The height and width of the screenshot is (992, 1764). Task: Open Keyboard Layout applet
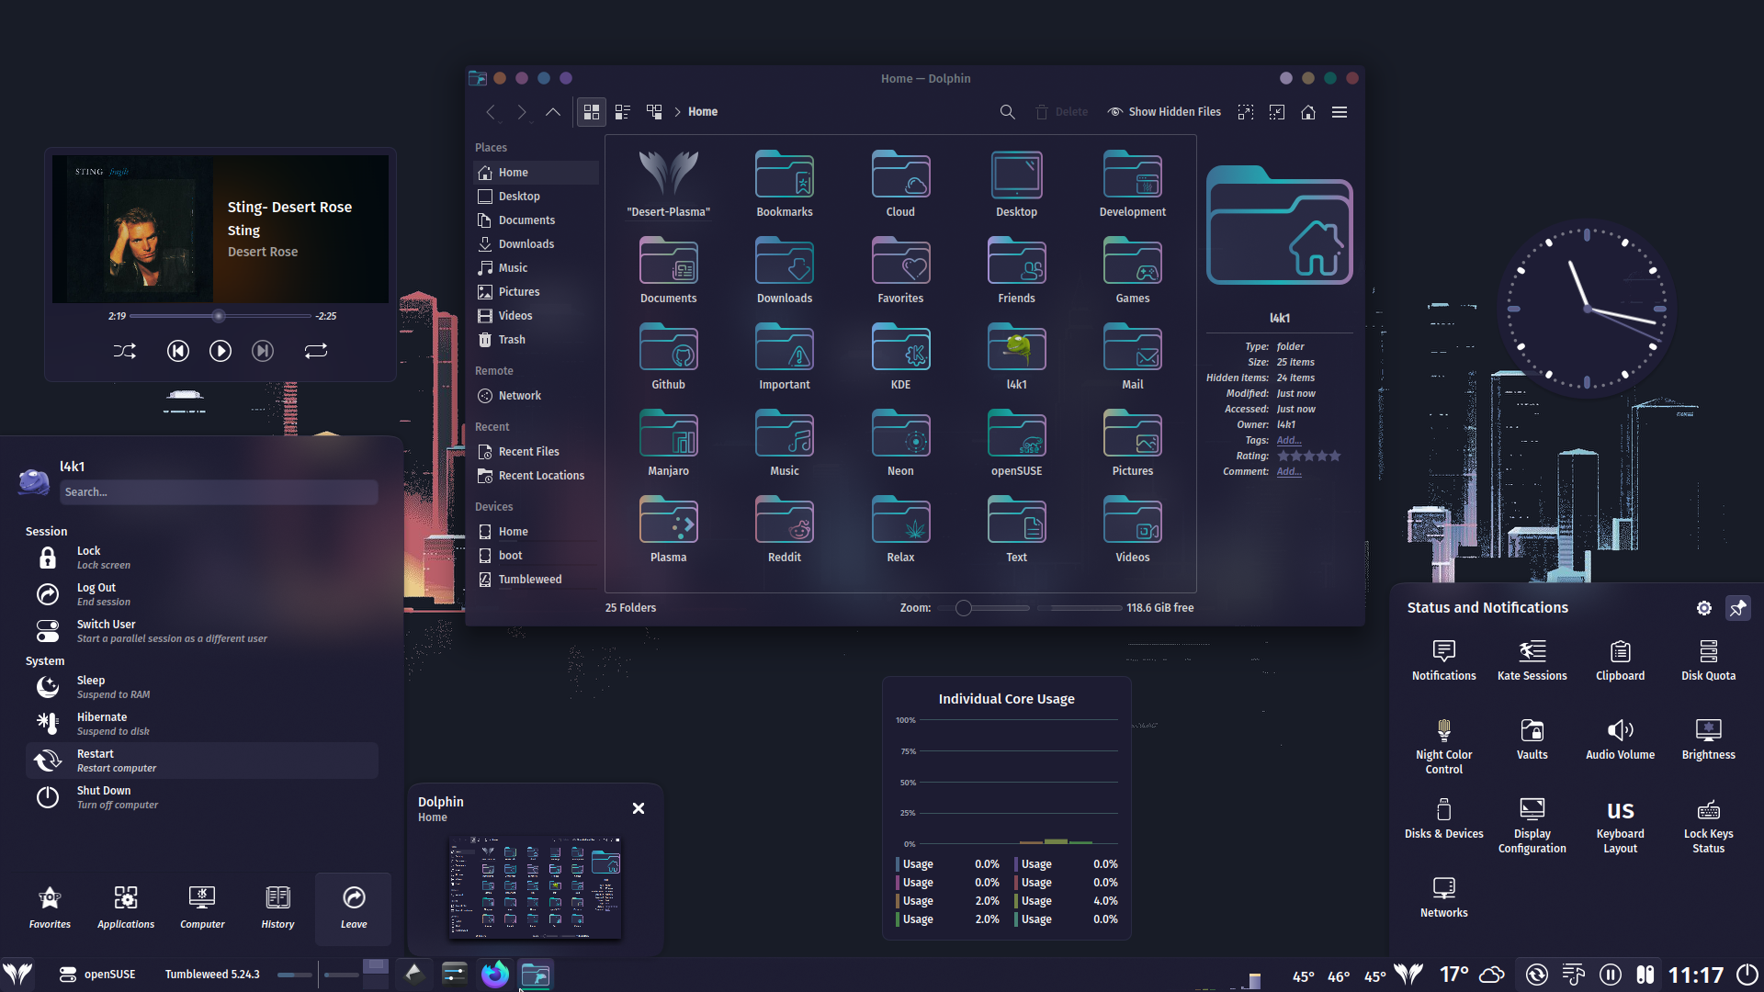coord(1621,827)
